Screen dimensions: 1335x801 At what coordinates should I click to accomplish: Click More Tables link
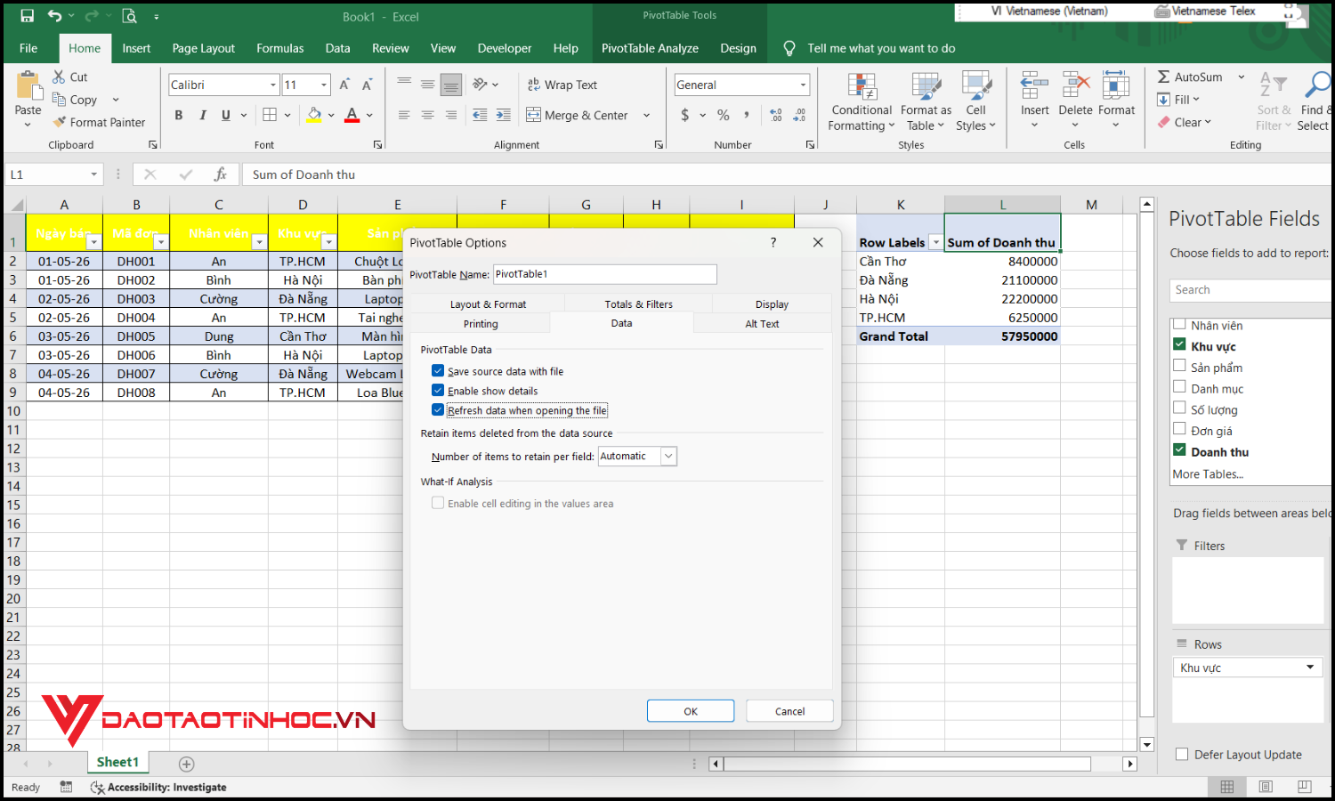pos(1208,473)
